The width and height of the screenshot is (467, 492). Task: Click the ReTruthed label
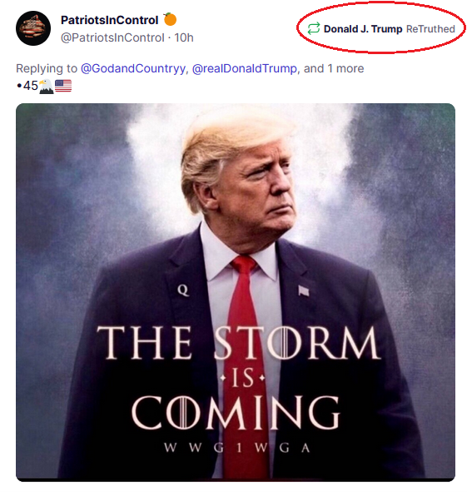coord(430,29)
